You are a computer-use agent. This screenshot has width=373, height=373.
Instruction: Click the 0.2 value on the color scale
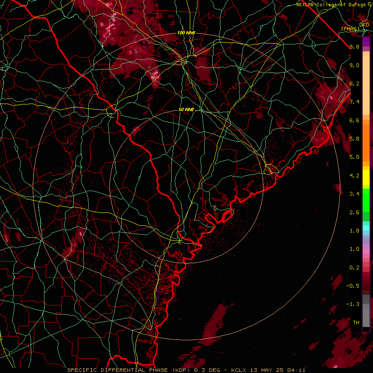pyautogui.click(x=354, y=268)
